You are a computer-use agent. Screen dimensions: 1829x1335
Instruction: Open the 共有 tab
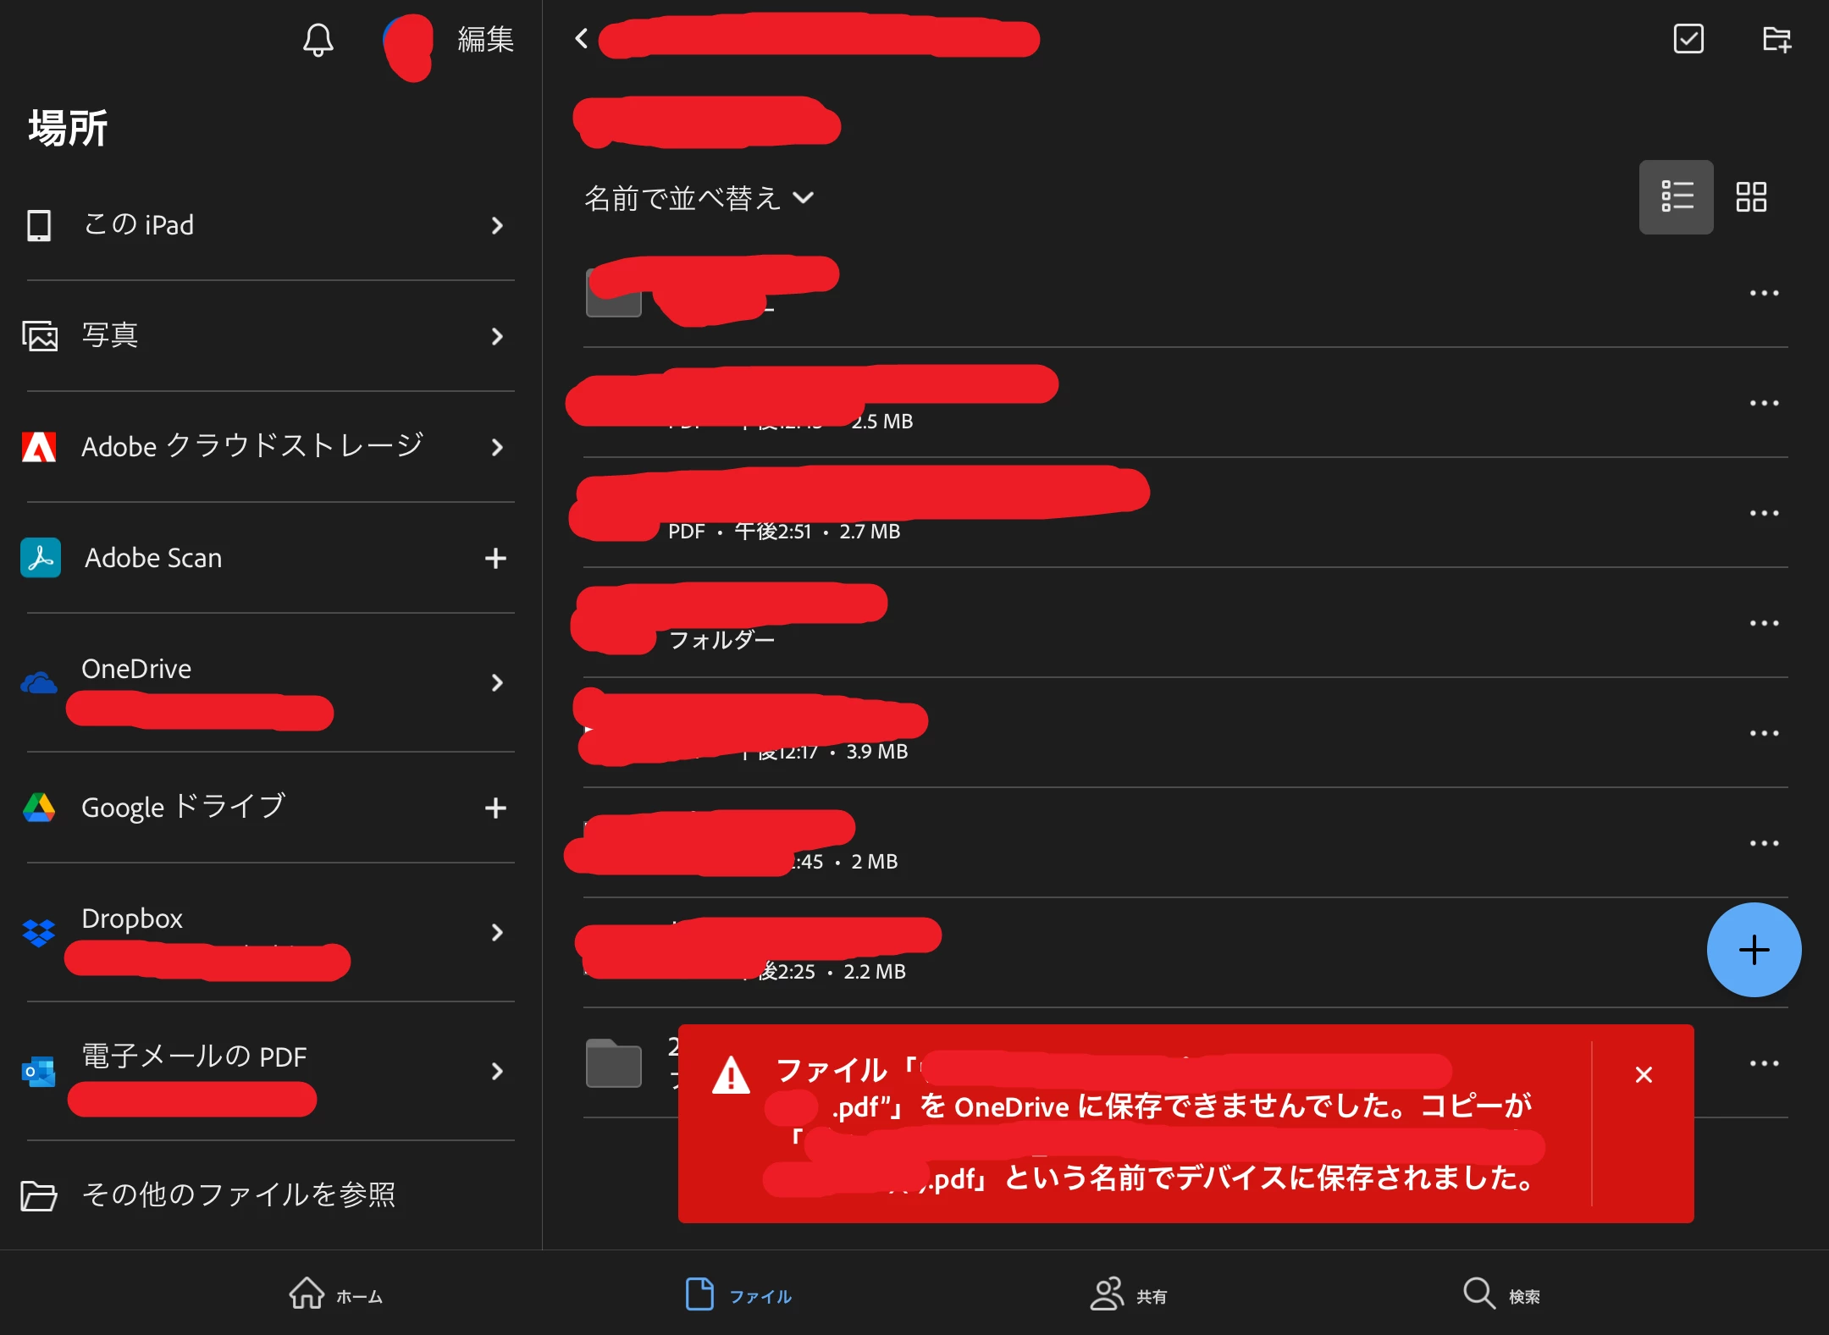pos(1129,1294)
